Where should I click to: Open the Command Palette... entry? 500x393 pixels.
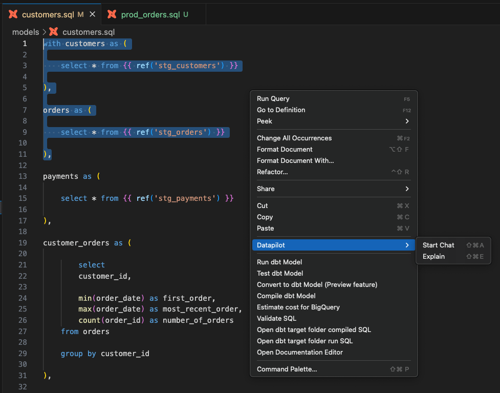pyautogui.click(x=334, y=369)
